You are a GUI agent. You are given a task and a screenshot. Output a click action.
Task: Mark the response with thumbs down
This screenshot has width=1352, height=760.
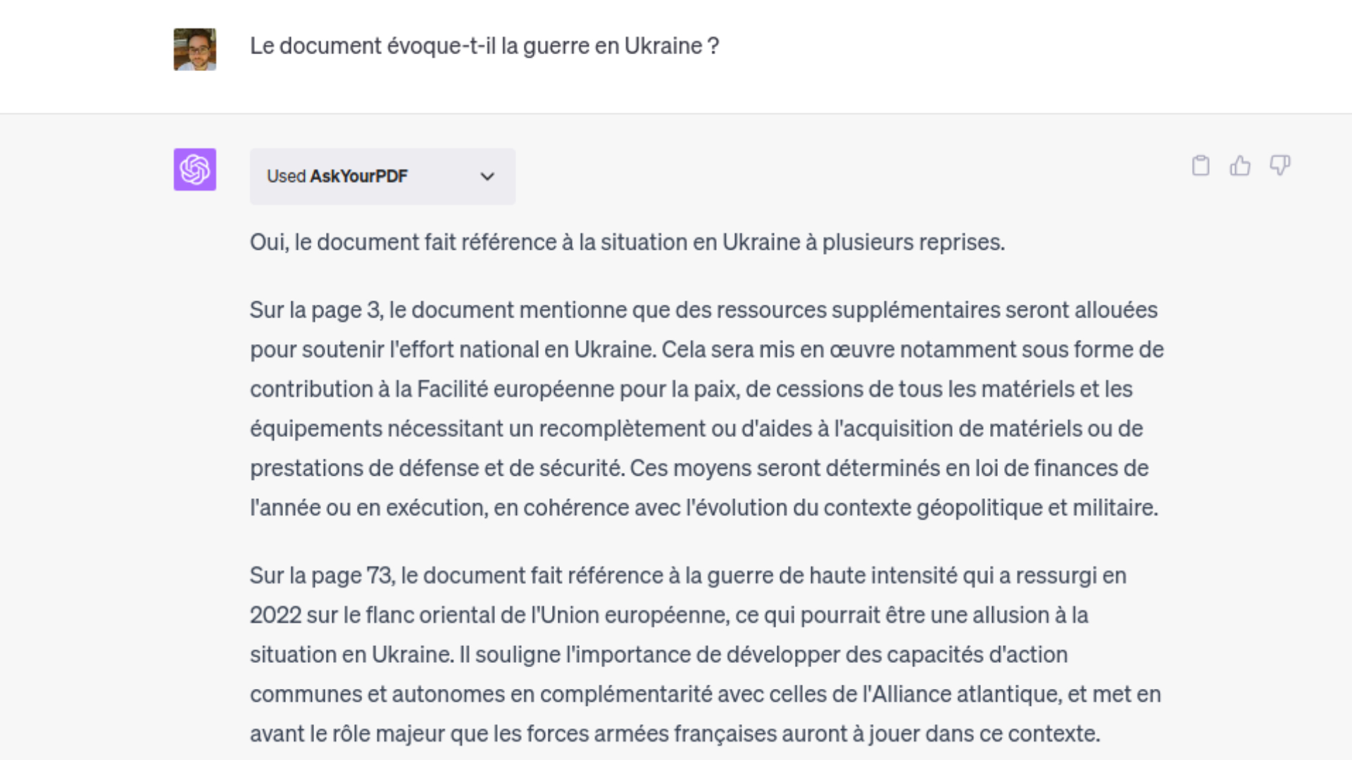(x=1279, y=165)
